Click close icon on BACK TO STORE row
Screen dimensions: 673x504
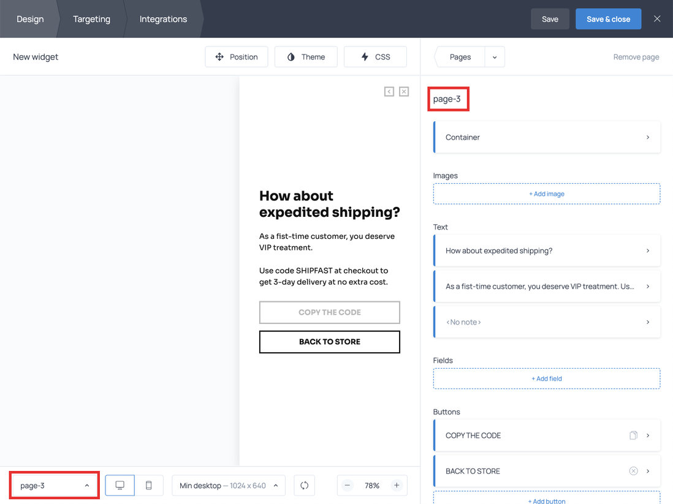633,471
